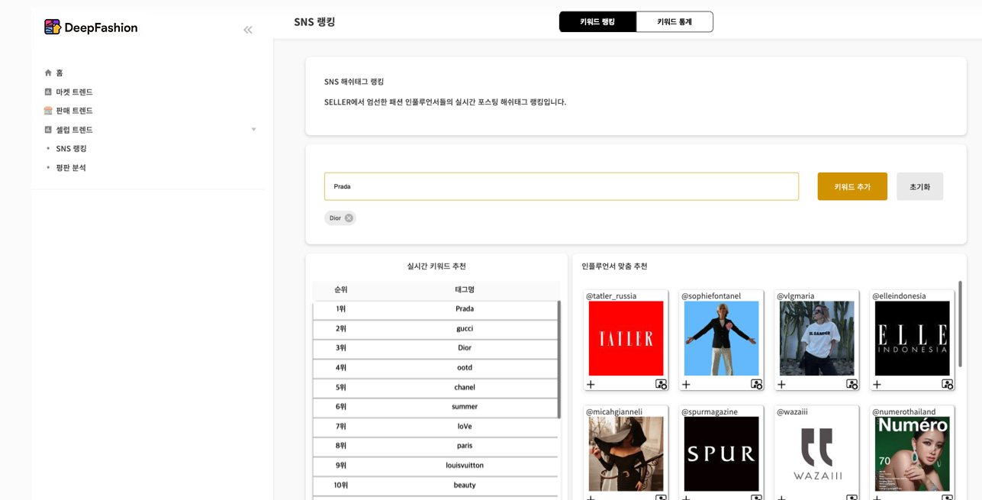Open the WAZAIII logo thumbnail

click(816, 454)
